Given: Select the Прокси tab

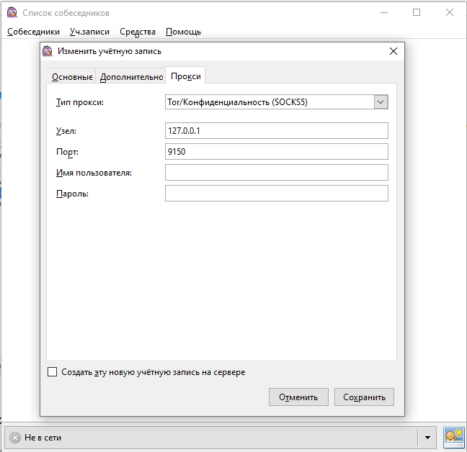Looking at the screenshot, I should click(186, 76).
